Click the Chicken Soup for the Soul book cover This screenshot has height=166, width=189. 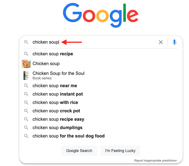point(26,75)
